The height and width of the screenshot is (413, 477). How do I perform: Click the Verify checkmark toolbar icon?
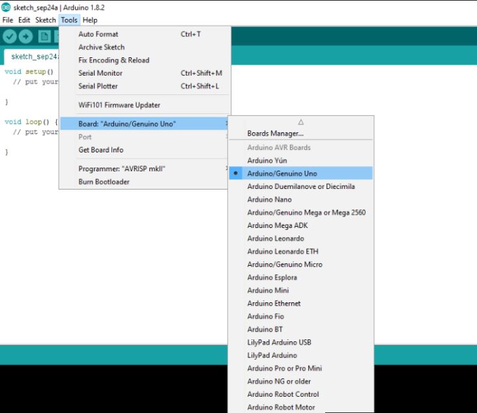(9, 36)
